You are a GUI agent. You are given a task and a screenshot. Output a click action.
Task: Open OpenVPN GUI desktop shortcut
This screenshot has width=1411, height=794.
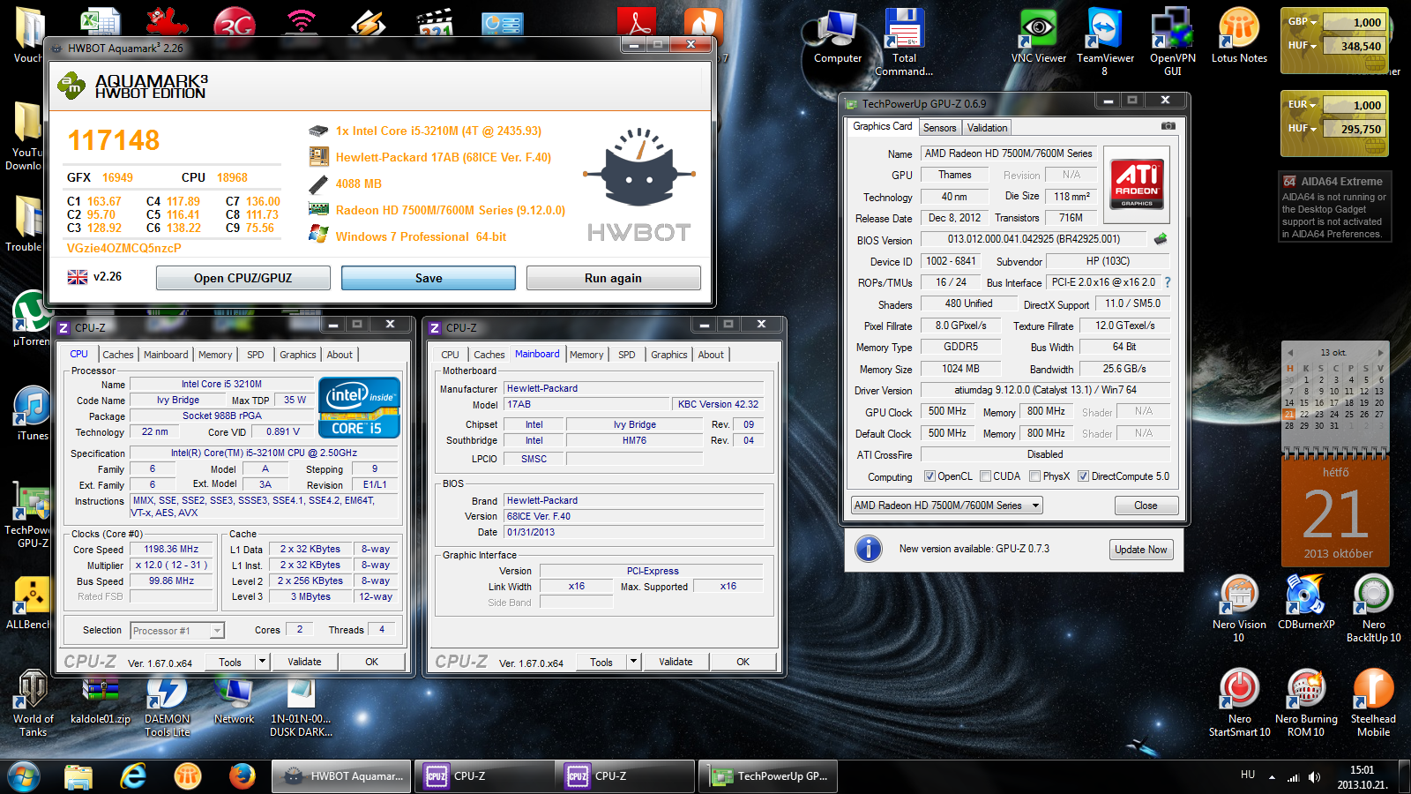1173,42
